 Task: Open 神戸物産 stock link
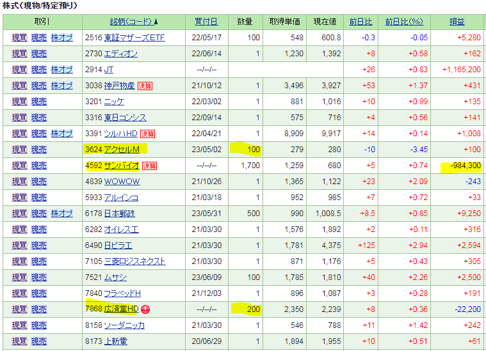(x=119, y=86)
